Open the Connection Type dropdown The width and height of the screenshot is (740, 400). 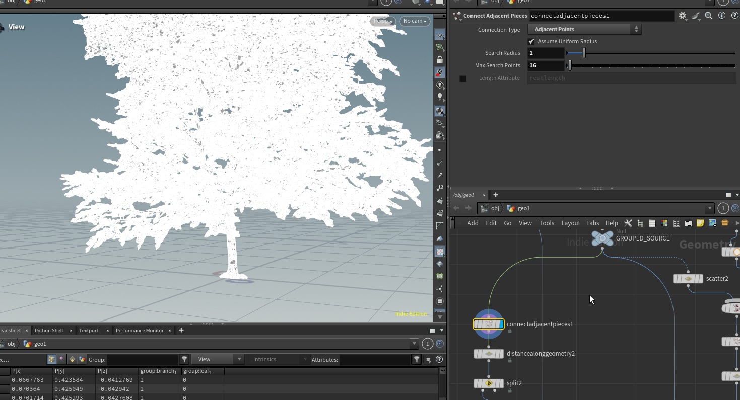(x=584, y=30)
